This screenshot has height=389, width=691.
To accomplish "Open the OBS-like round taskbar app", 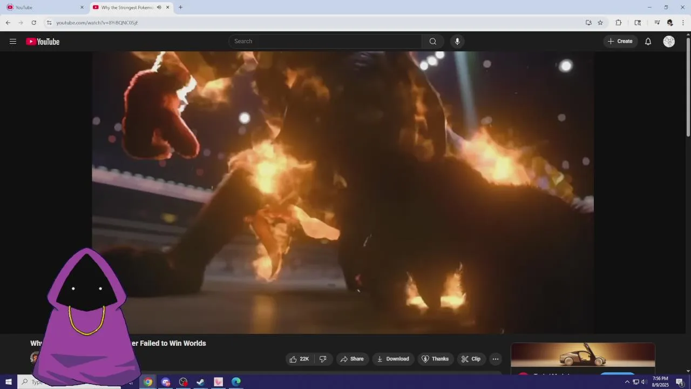I will (184, 382).
